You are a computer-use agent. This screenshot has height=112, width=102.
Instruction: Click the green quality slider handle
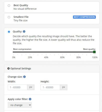[x=94, y=52]
